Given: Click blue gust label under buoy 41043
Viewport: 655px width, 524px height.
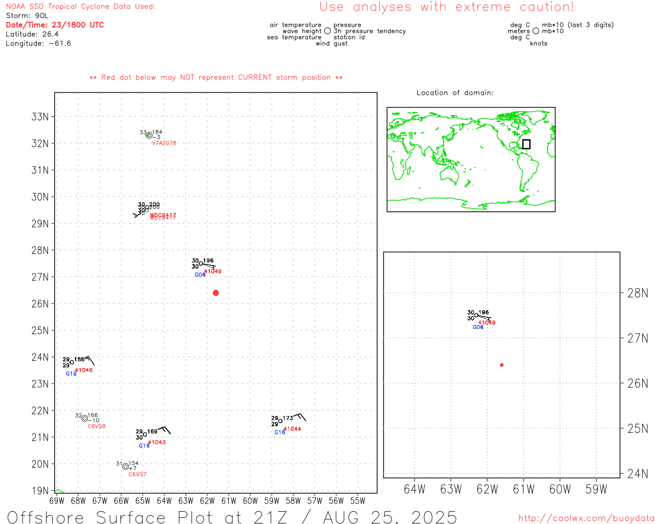Looking at the screenshot, I should point(144,446).
